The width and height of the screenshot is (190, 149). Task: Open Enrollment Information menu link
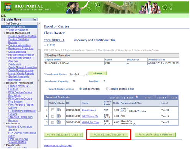pos(21,55)
